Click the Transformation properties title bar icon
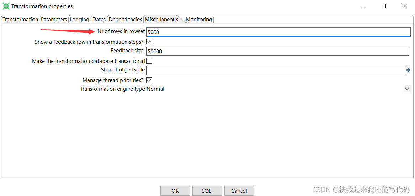The image size is (415, 196). click(6, 6)
